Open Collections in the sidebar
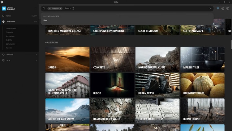Image resolution: width=232 pixels, height=131 pixels. pyautogui.click(x=19, y=22)
